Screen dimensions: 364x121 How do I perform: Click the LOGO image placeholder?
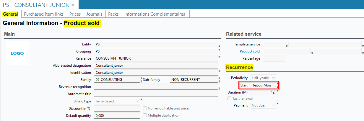click(17, 53)
